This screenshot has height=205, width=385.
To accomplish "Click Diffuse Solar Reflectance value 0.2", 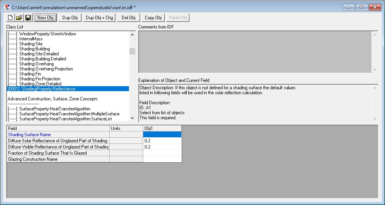I will click(162, 141).
